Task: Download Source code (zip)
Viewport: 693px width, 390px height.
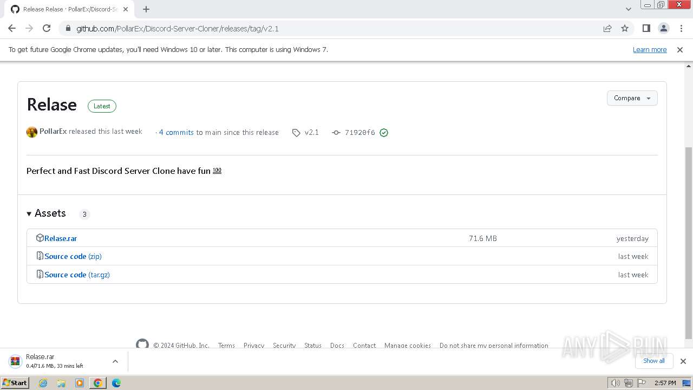Action: coord(73,256)
